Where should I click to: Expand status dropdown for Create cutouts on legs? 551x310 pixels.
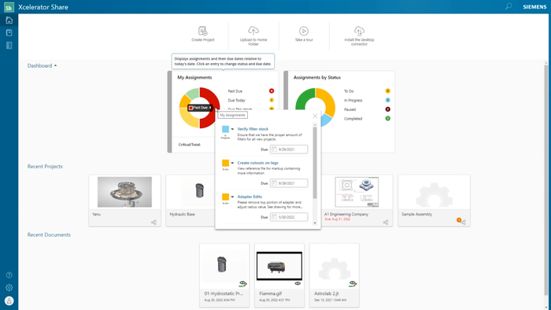click(x=232, y=163)
